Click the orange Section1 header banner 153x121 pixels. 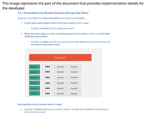pos(60,57)
